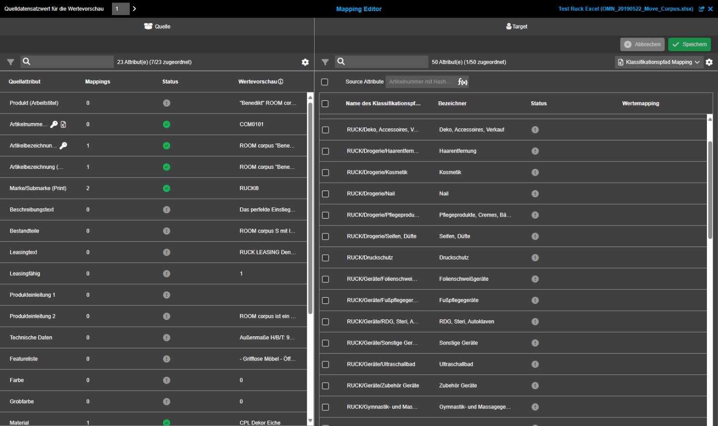Switch to the Quelle tab
Image resolution: width=718 pixels, height=426 pixels.
pyautogui.click(x=157, y=27)
